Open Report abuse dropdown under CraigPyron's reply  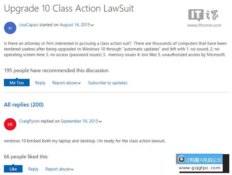tap(60, 169)
